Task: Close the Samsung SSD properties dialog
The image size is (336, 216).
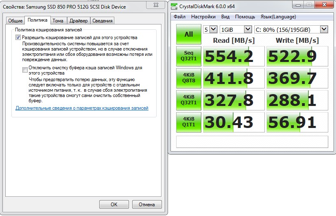Action: coord(156,5)
